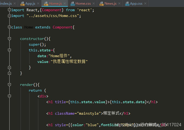Click the CSS file icon on App.css tab
The image size is (184, 130).
[x=127, y=4]
